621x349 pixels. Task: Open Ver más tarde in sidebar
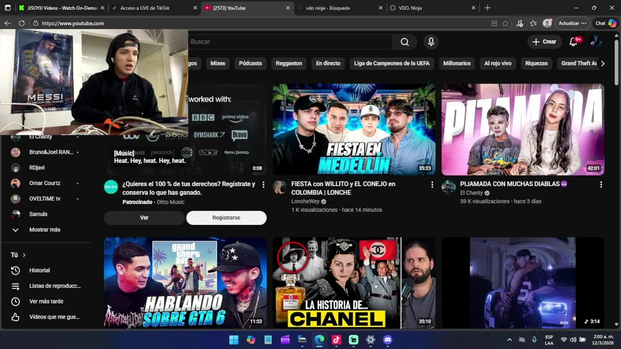46,301
